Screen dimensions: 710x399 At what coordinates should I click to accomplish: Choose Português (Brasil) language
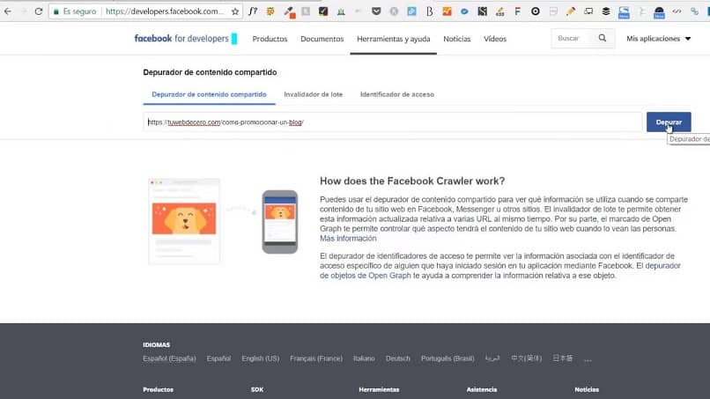click(x=447, y=358)
